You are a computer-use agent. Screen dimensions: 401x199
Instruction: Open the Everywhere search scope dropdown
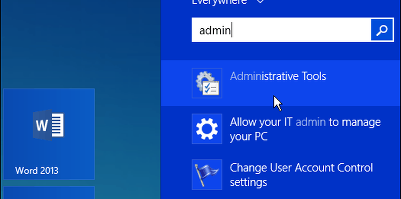click(x=228, y=2)
